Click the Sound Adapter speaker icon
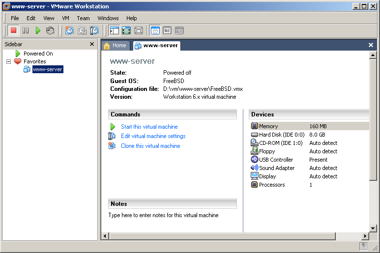This screenshot has height=253, width=380. pos(254,168)
